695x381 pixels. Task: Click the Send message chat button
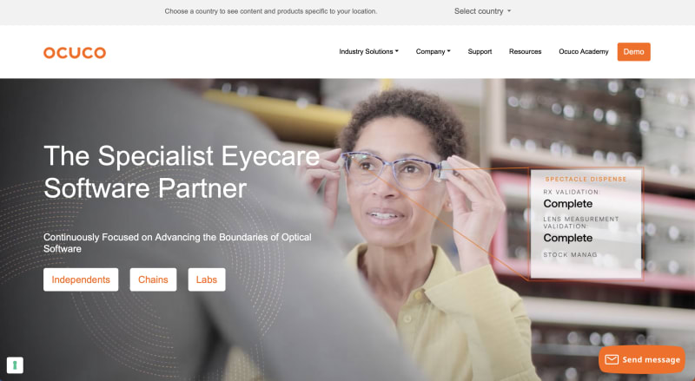642,359
